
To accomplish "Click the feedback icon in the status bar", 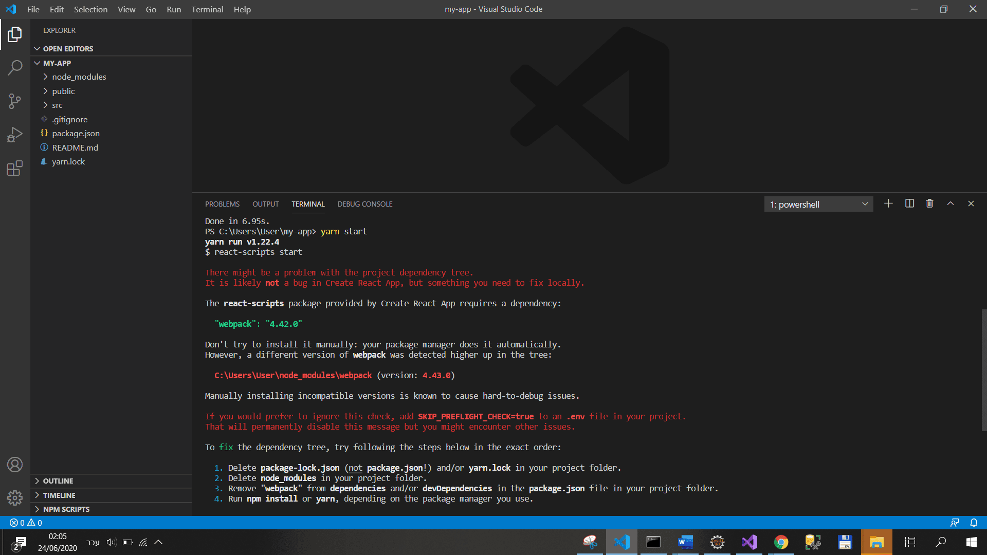I will 955,523.
